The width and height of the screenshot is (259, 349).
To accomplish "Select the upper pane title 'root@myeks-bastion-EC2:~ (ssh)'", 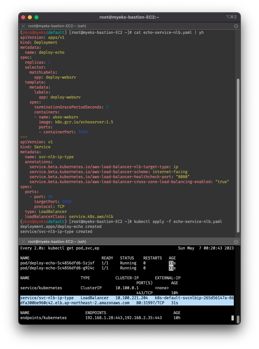I will (x=57, y=26).
